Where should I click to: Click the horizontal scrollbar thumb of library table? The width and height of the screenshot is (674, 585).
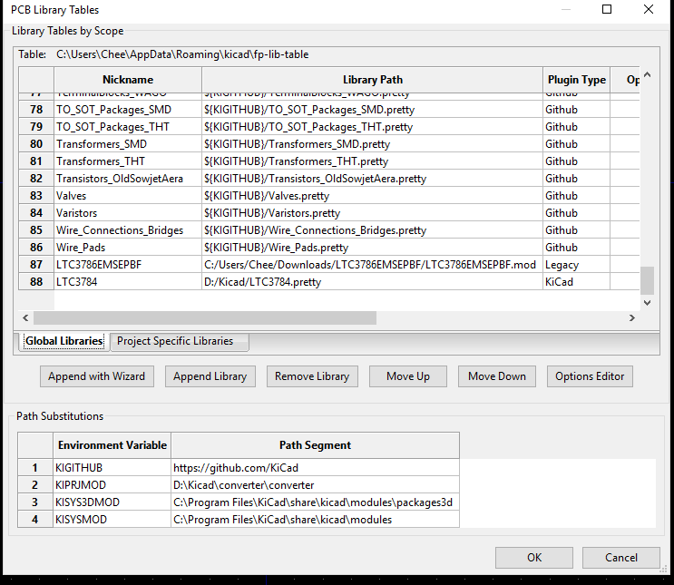(205, 317)
